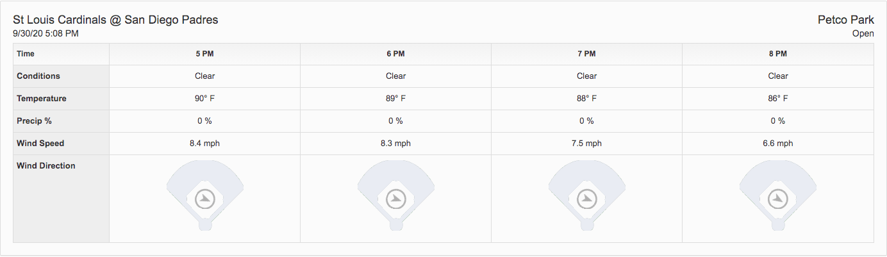The image size is (887, 257).
Task: Click the 6.6 mph wind speed value
Action: coord(777,143)
